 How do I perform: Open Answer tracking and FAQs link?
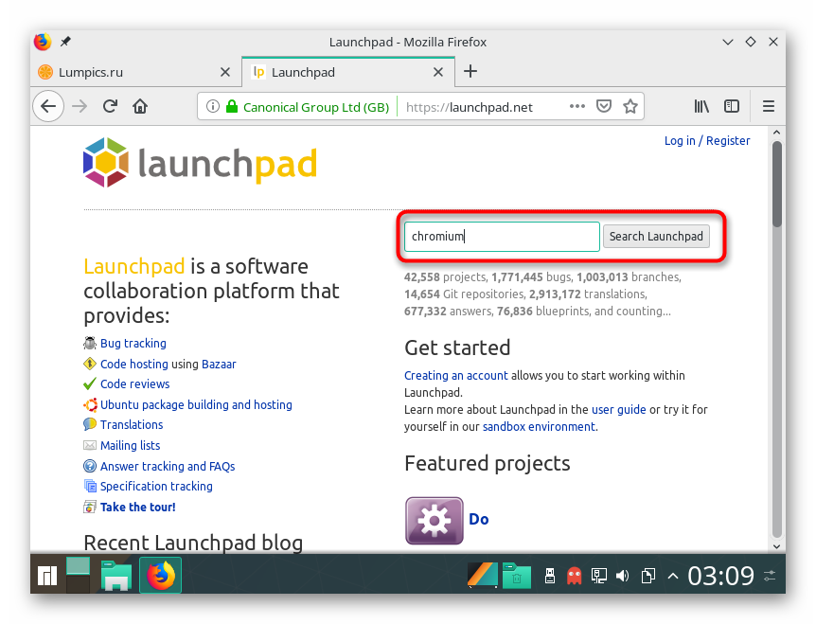point(168,466)
